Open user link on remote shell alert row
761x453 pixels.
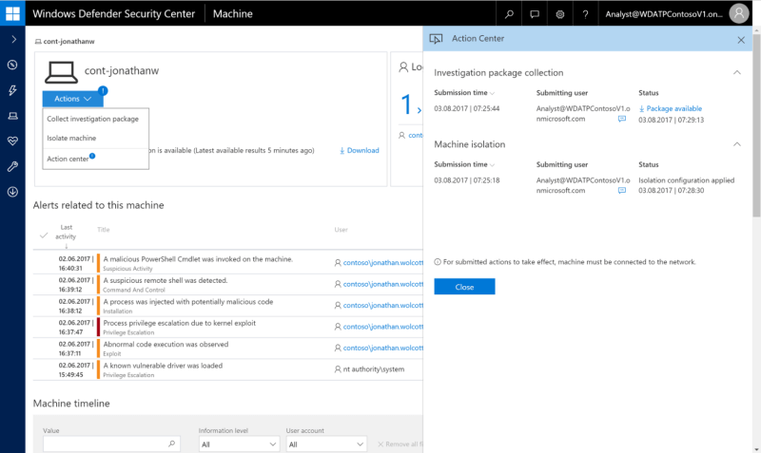[383, 284]
